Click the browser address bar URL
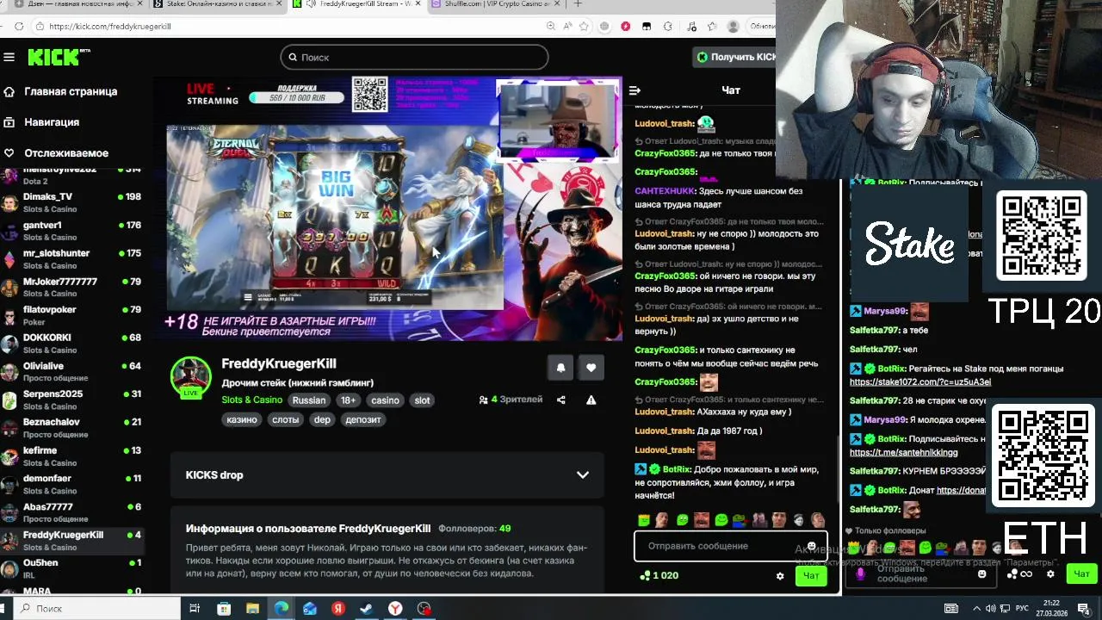The height and width of the screenshot is (620, 1102). click(110, 27)
